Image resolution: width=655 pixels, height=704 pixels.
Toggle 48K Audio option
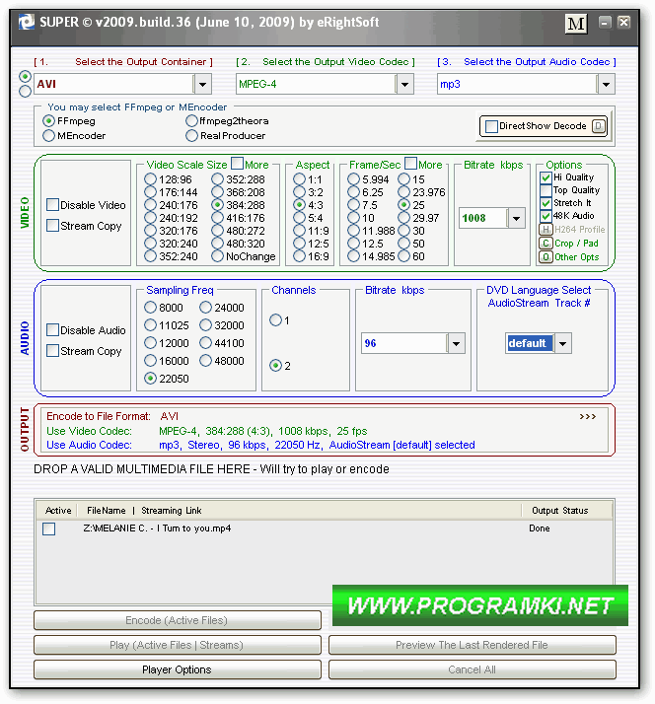coord(546,216)
